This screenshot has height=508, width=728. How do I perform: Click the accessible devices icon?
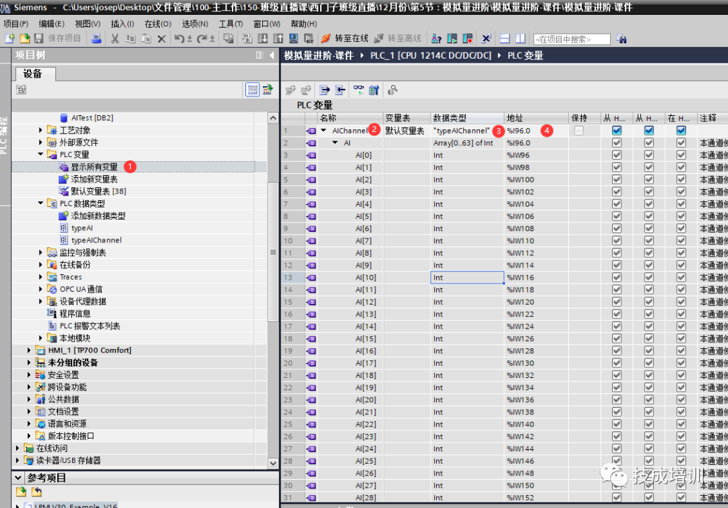tap(436, 38)
